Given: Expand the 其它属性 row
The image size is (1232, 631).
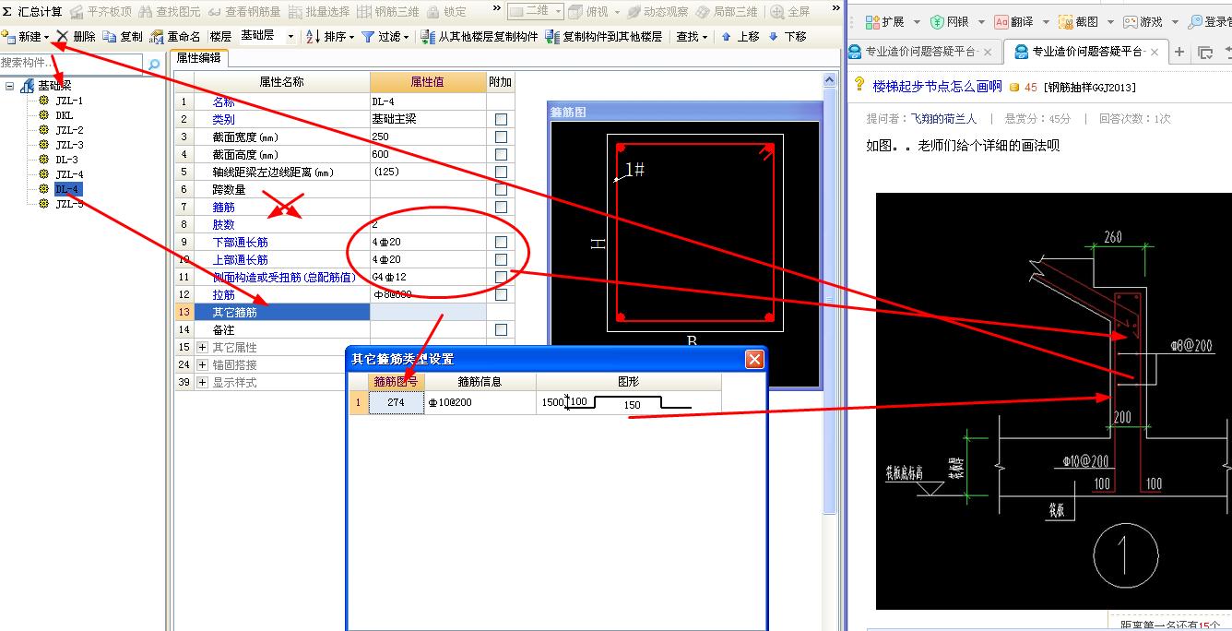Looking at the screenshot, I should coord(203,347).
